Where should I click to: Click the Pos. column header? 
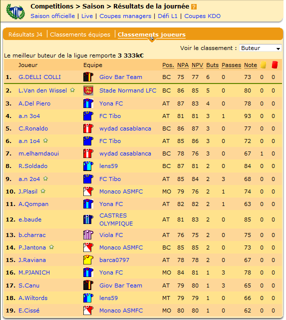point(168,65)
